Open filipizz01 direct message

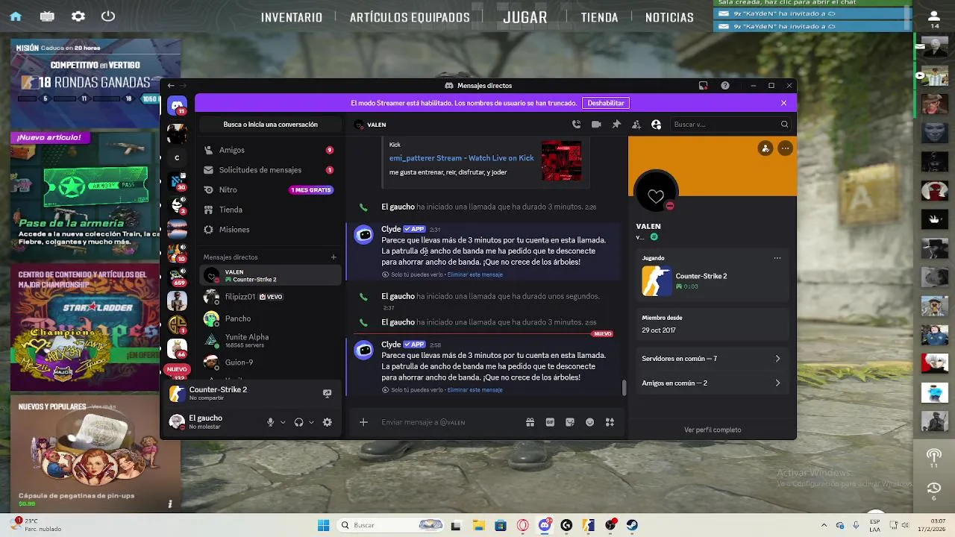pyautogui.click(x=270, y=297)
